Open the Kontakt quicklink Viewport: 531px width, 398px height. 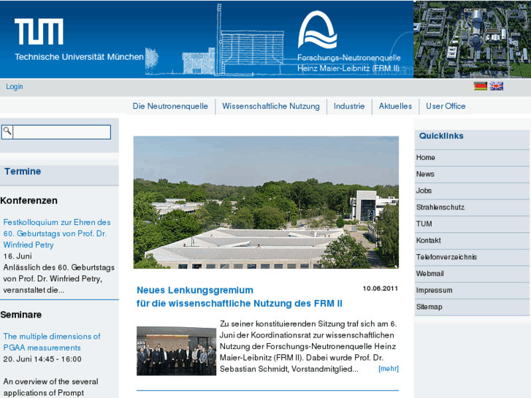click(x=472, y=240)
